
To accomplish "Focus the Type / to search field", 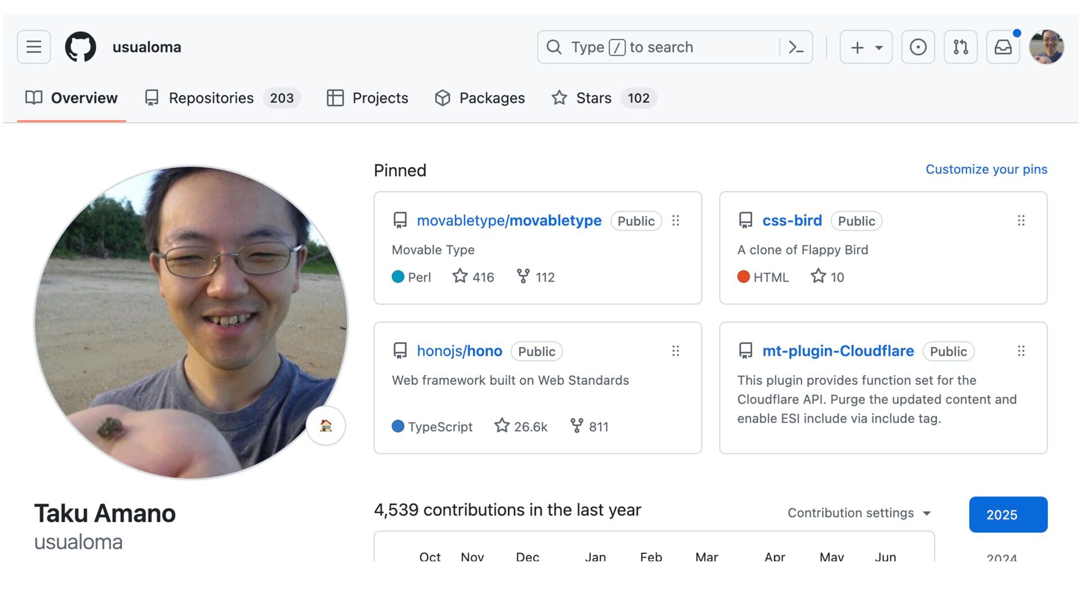I will coord(665,47).
